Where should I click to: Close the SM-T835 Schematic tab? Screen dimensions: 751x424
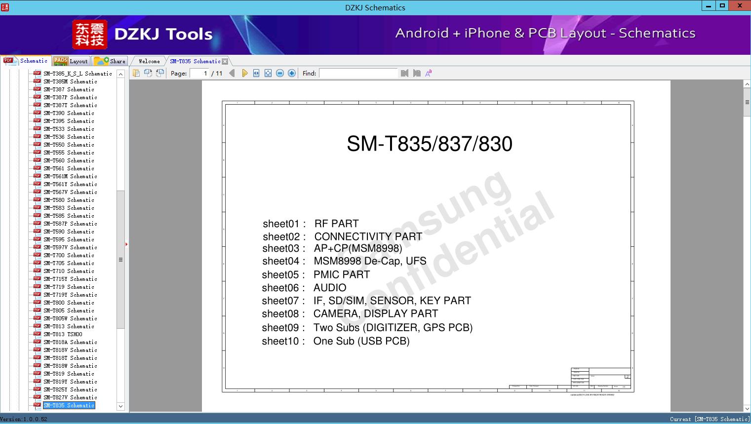point(225,61)
